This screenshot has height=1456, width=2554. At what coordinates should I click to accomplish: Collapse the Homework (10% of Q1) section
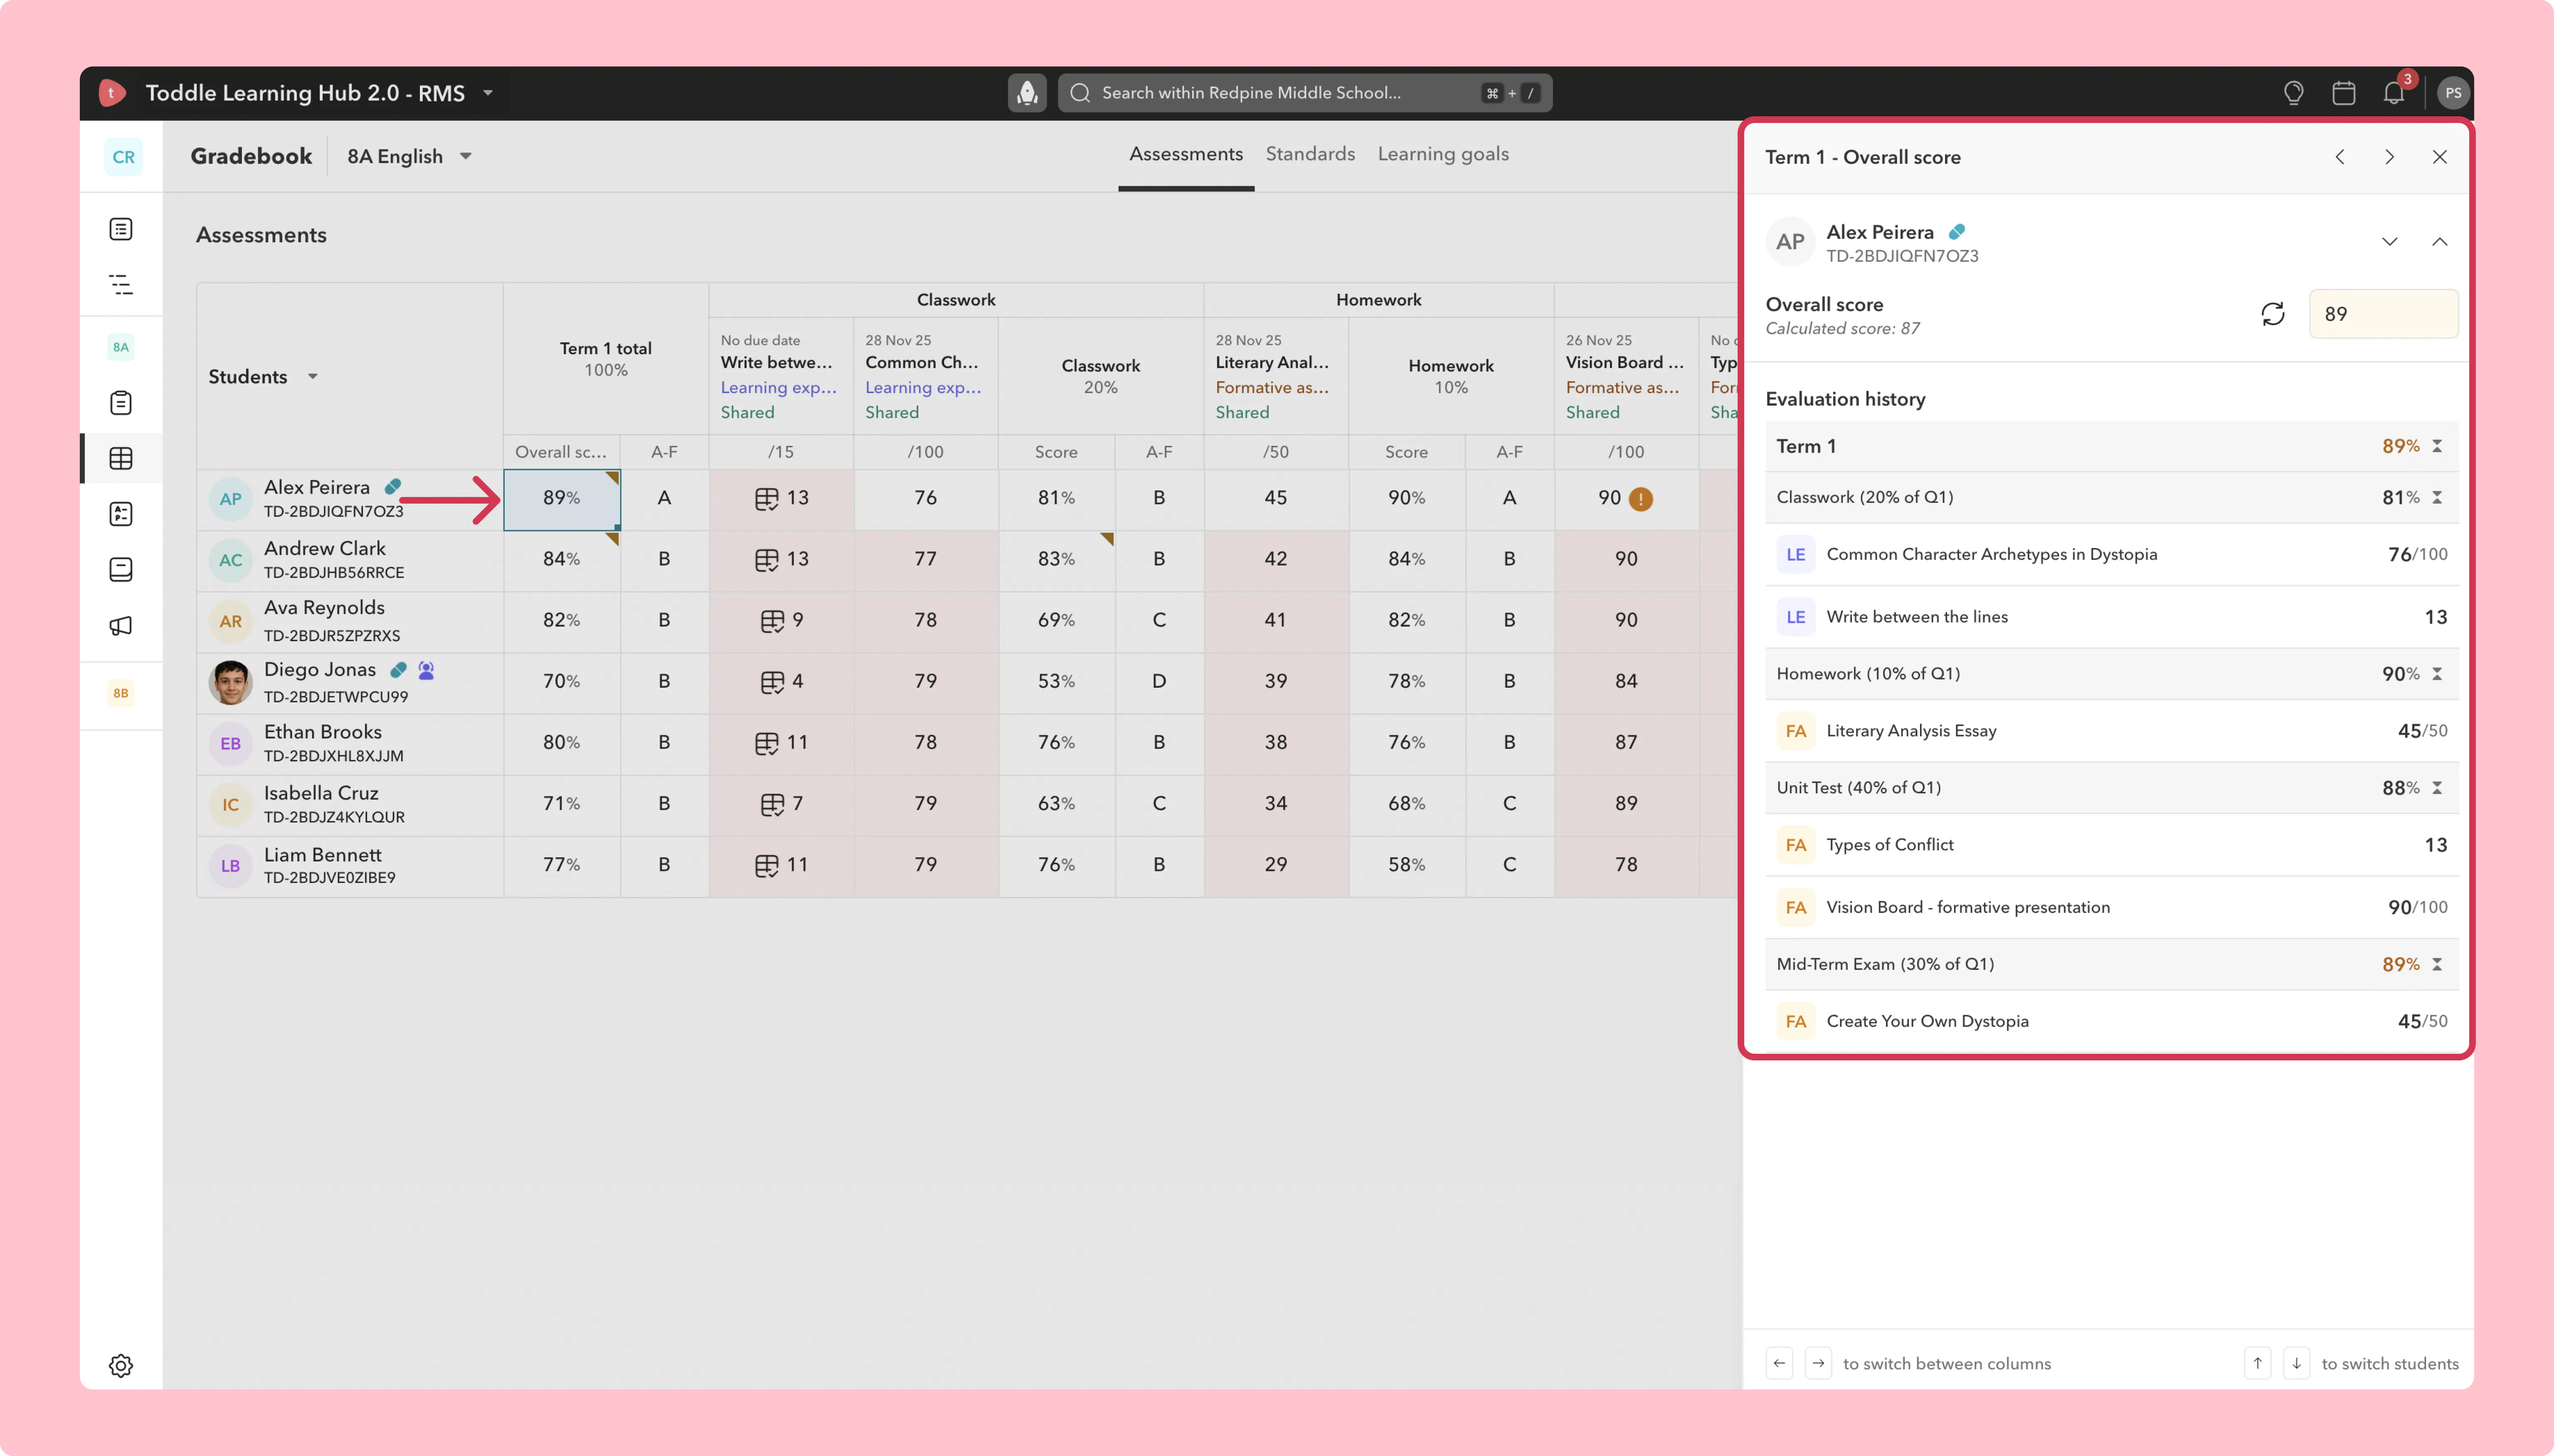click(2437, 674)
